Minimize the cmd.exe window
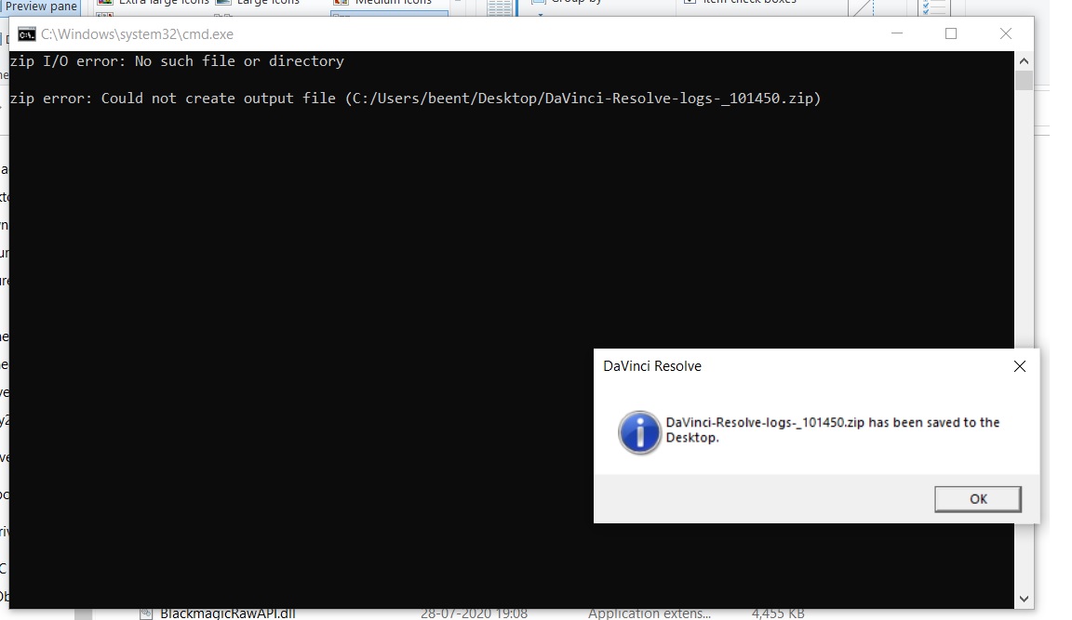The width and height of the screenshot is (1072, 620). 897,33
